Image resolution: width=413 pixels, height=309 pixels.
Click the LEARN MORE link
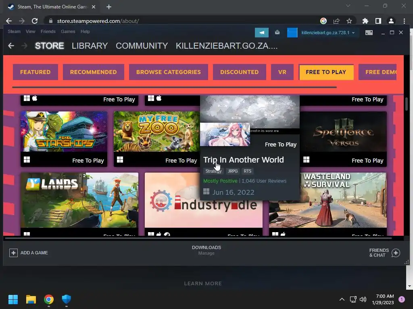click(x=203, y=284)
